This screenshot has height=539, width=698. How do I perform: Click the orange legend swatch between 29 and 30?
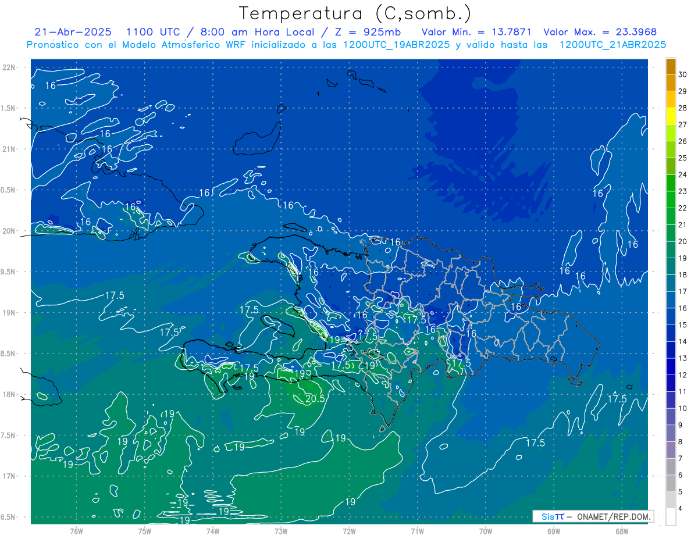671,83
